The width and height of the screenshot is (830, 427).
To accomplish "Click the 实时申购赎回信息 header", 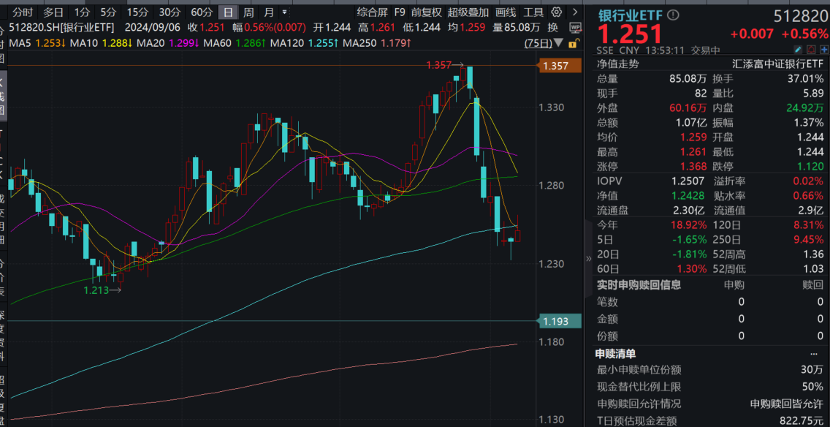I will (639, 285).
